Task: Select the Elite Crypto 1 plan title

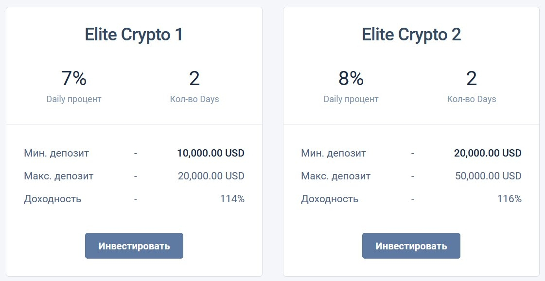Action: tap(134, 35)
